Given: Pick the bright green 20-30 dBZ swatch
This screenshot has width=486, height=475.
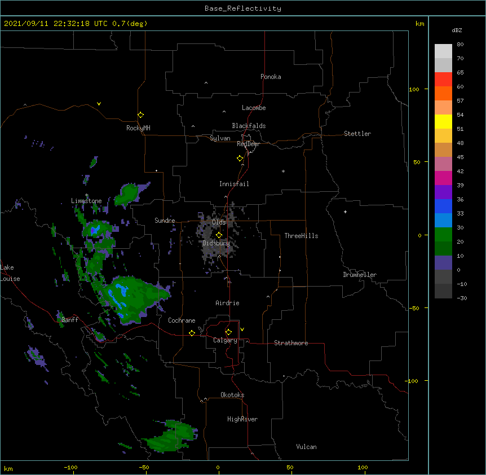Looking at the screenshot, I should pos(443,235).
